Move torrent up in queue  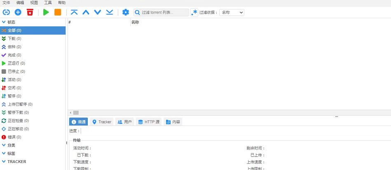click(x=86, y=12)
